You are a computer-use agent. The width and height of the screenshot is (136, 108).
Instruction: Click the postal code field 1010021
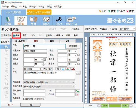31,69
